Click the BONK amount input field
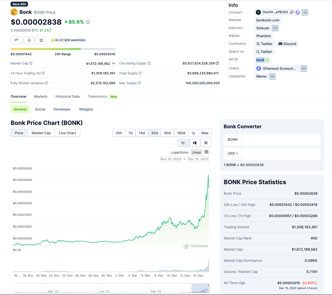Screen dimensions: 332x295 pos(281,139)
